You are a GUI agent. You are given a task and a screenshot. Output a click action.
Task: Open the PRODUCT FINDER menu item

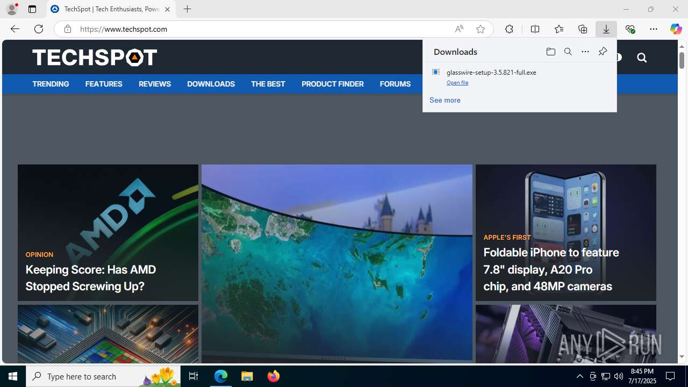pyautogui.click(x=332, y=84)
